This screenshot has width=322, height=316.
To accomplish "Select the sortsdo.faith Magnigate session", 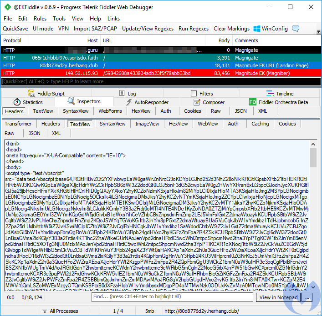I will pos(161,58).
